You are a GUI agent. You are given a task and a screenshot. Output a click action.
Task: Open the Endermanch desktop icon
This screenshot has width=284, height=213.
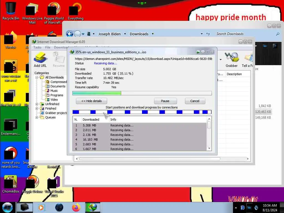pos(11,127)
